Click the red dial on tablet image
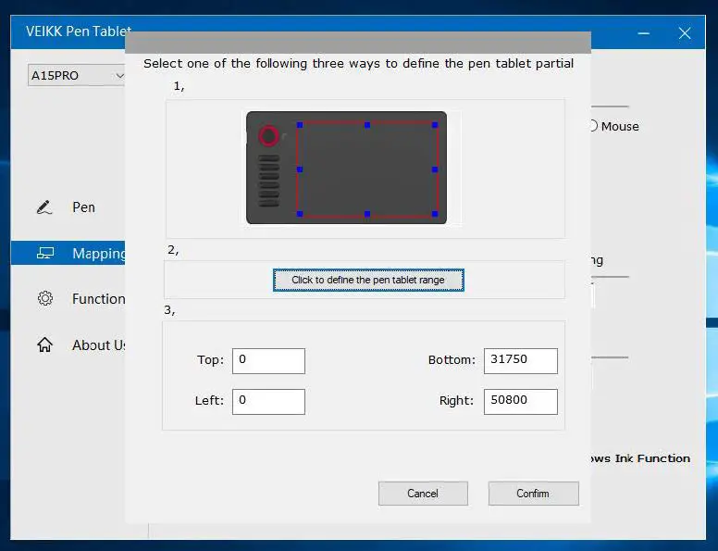 (269, 136)
